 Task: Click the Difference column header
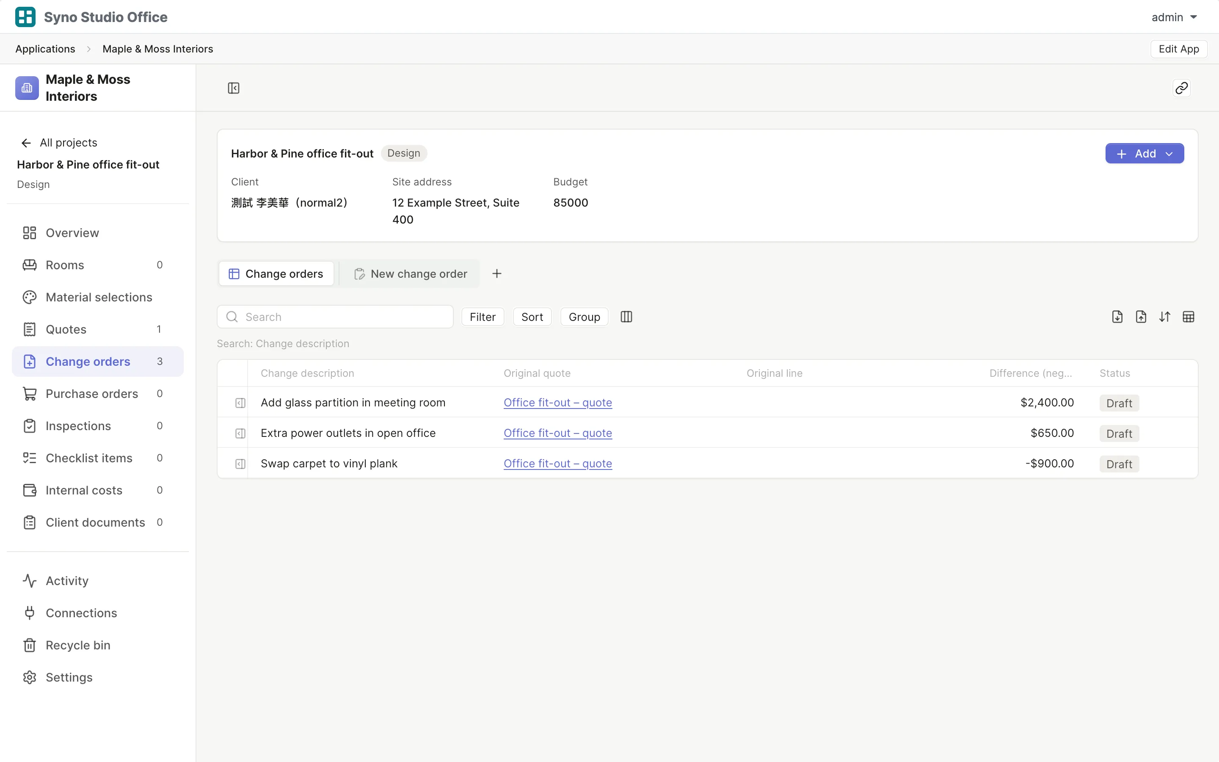(1030, 373)
